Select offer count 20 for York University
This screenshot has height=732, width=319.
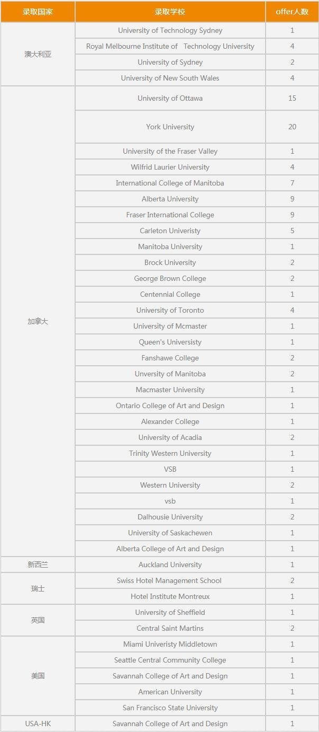[x=292, y=127]
